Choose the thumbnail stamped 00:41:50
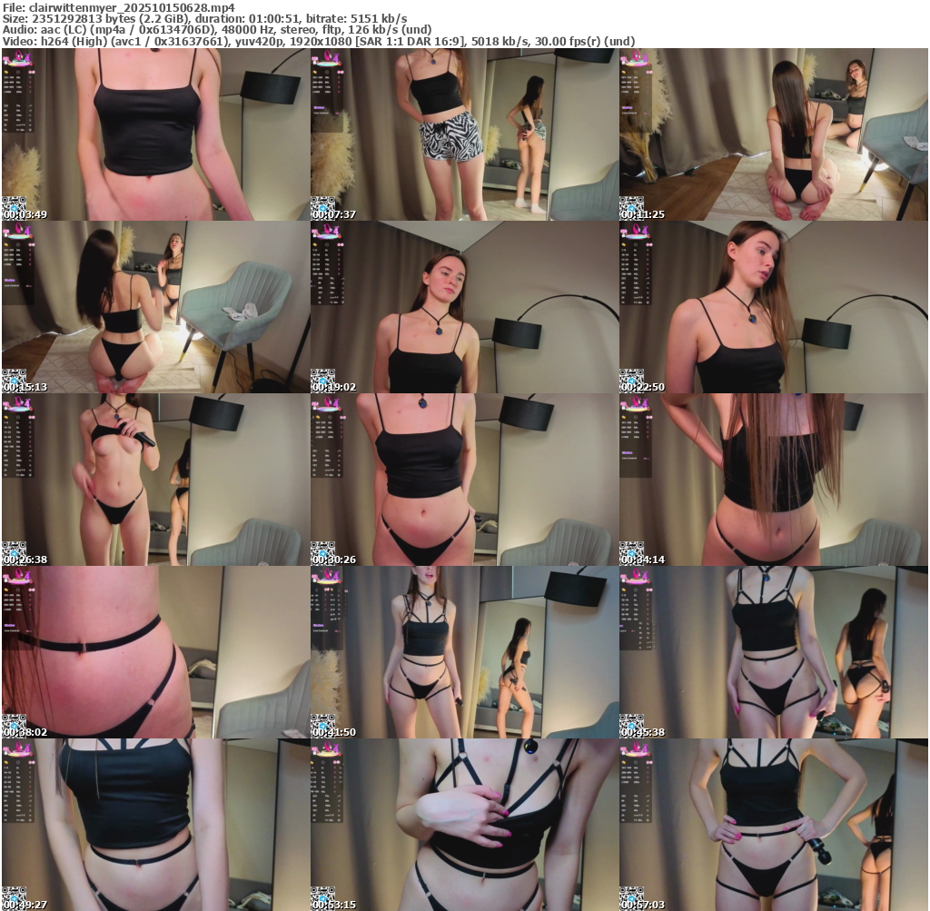Screen dimensions: 930x911 point(464,652)
